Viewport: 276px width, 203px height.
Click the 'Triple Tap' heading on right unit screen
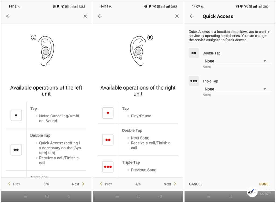(131, 162)
